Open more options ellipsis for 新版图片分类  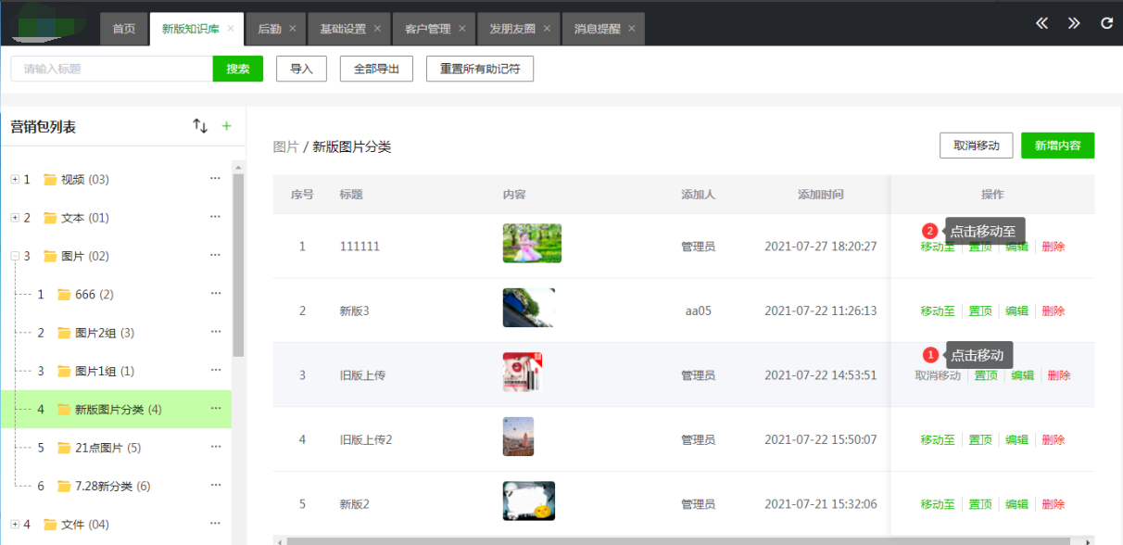[215, 409]
